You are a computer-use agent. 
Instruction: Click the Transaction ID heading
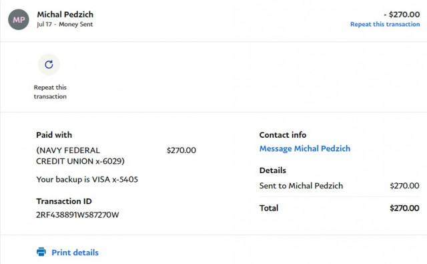point(64,201)
